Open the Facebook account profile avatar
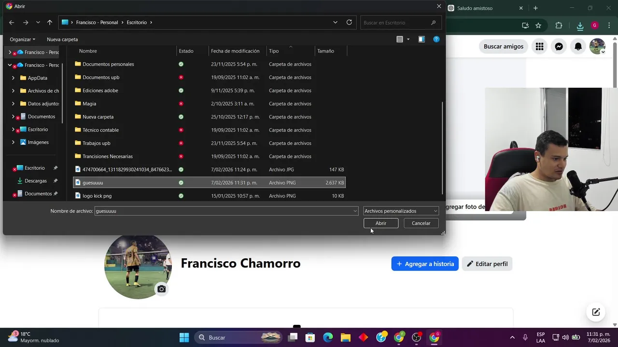The height and width of the screenshot is (347, 618). (597, 46)
